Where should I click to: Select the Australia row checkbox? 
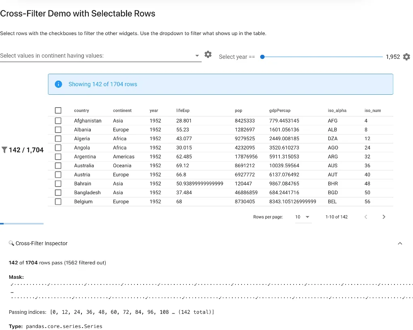click(58, 166)
